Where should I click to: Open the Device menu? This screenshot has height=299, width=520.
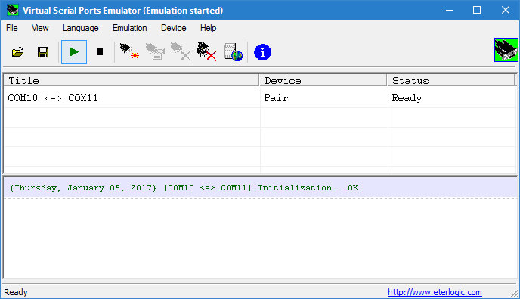click(x=173, y=28)
